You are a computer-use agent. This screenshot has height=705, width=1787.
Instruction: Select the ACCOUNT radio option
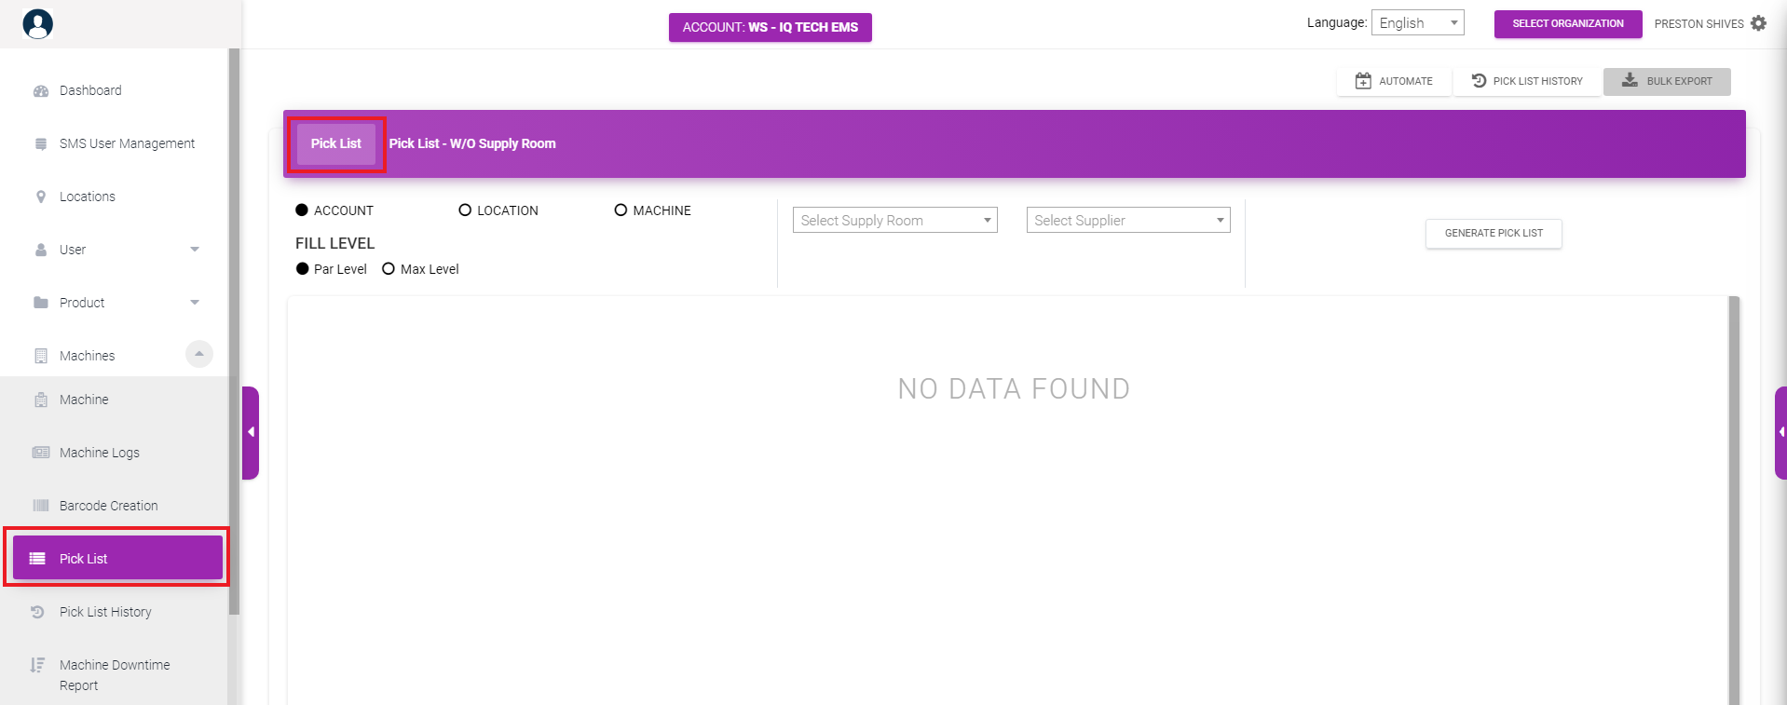tap(302, 210)
